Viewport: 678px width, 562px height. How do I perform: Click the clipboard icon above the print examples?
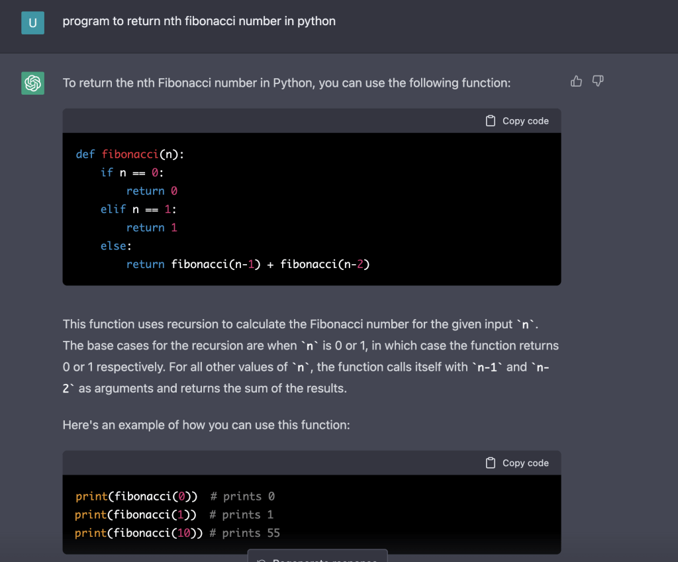click(x=491, y=463)
